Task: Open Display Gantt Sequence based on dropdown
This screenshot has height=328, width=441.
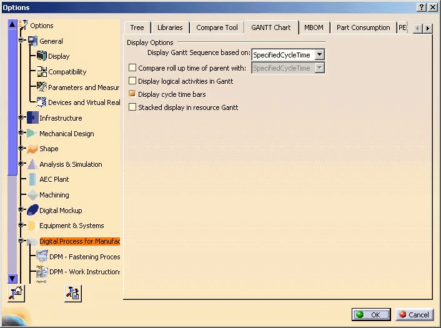Action: pyautogui.click(x=319, y=55)
